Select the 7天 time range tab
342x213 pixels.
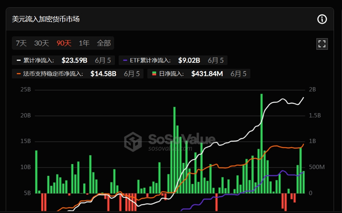(21, 43)
